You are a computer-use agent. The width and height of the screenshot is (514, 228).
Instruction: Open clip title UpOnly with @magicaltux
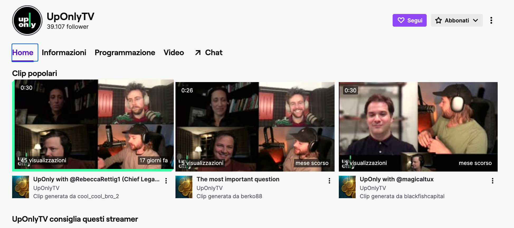(397, 179)
